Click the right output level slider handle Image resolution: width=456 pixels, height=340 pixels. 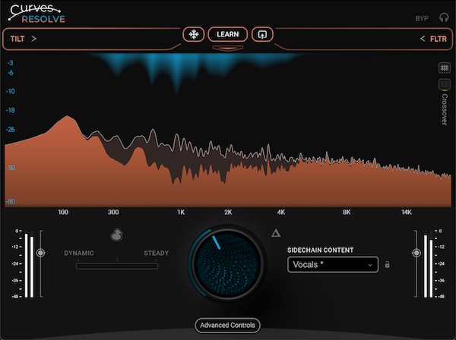[416, 253]
